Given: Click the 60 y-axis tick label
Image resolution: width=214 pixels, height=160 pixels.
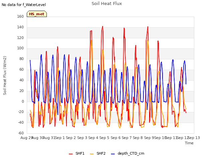Looking at the screenshot, I should pos(21,70).
